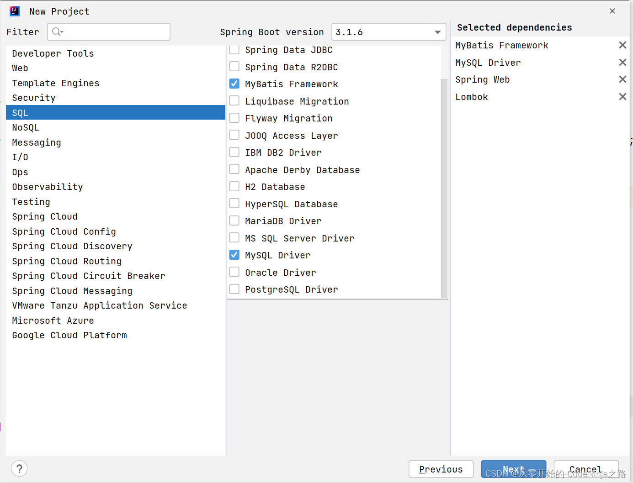Select Spring Cloud Circuit Breaker
Viewport: 633px width, 483px height.
coord(116,276)
